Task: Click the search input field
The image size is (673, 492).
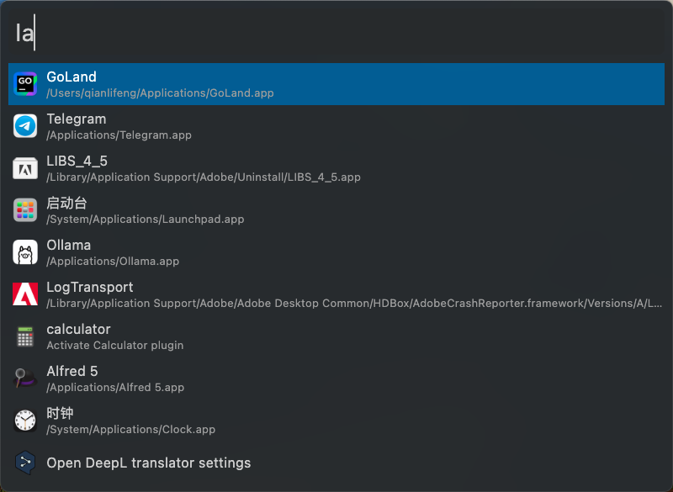Action: click(x=336, y=34)
